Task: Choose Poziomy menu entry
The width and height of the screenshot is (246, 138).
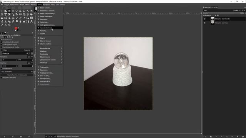Action: 50,31
